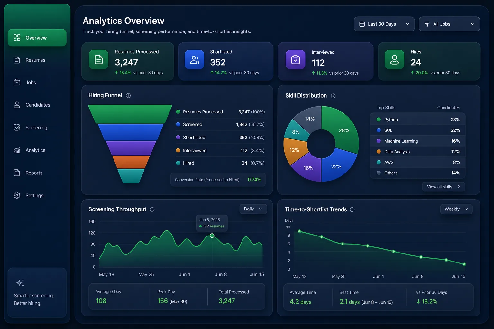Click the calendar icon in date filter
The image size is (494, 329).
(362, 24)
